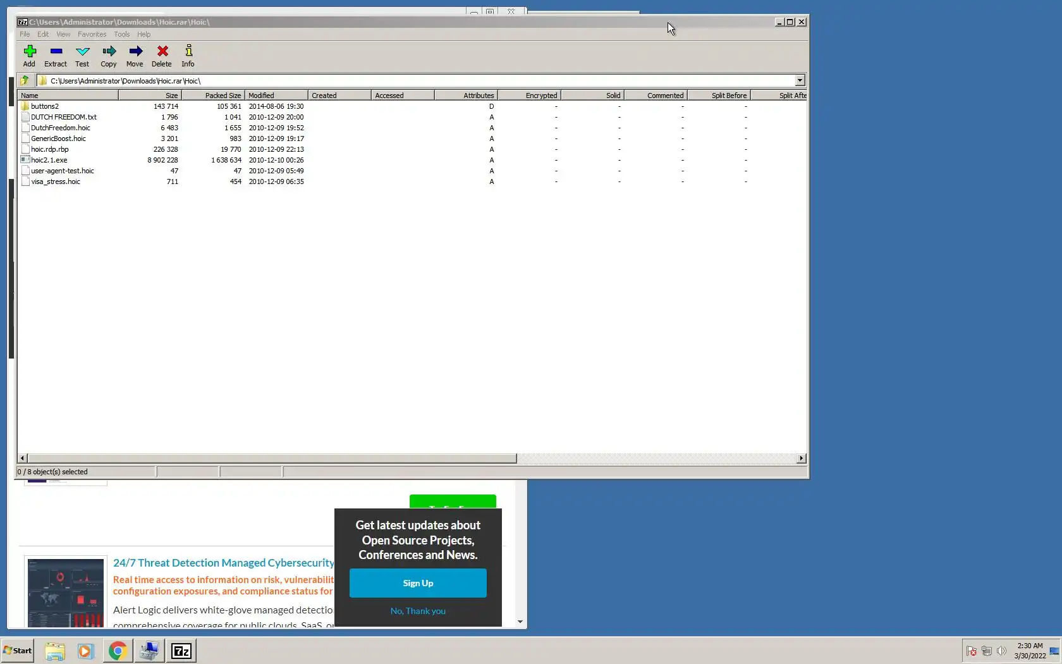The width and height of the screenshot is (1062, 664).
Task: Open the Tools menu
Action: (122, 34)
